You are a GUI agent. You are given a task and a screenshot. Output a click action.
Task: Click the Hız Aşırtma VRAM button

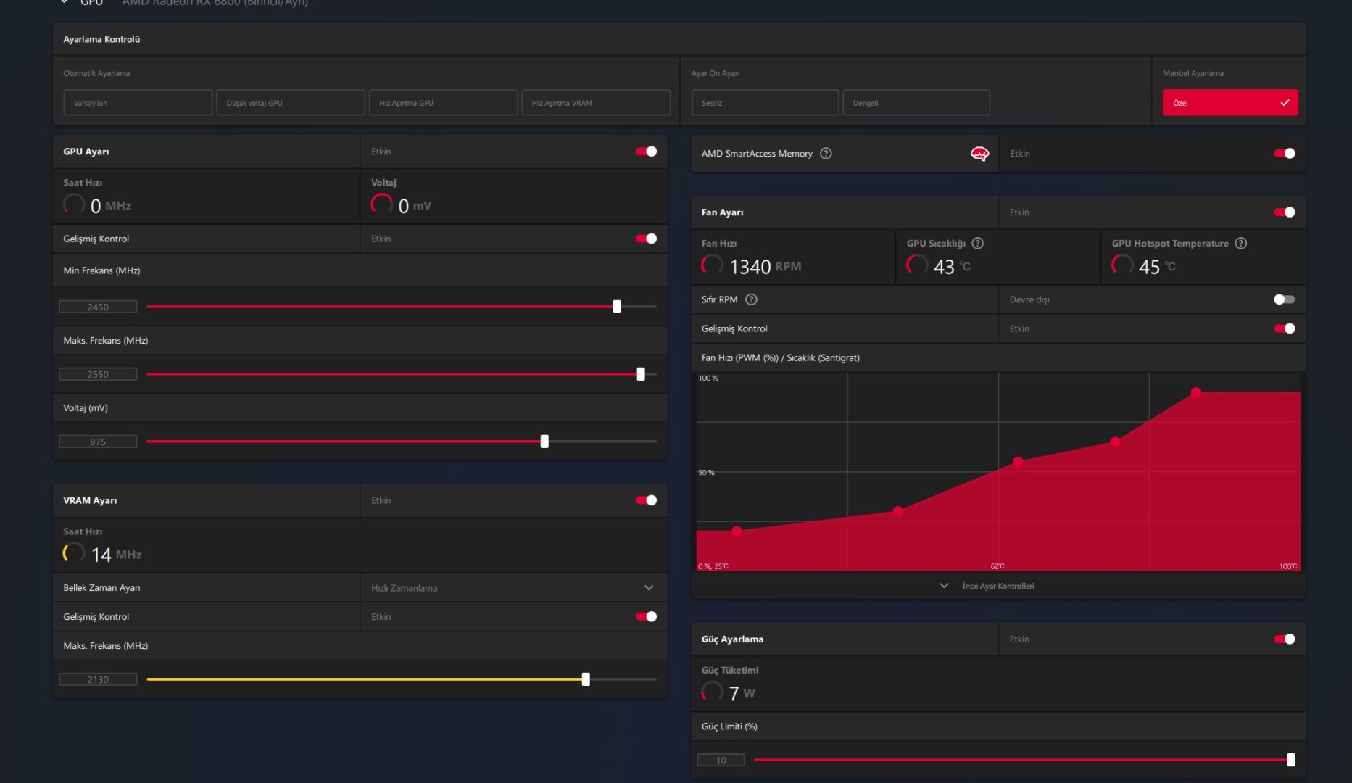pyautogui.click(x=596, y=103)
